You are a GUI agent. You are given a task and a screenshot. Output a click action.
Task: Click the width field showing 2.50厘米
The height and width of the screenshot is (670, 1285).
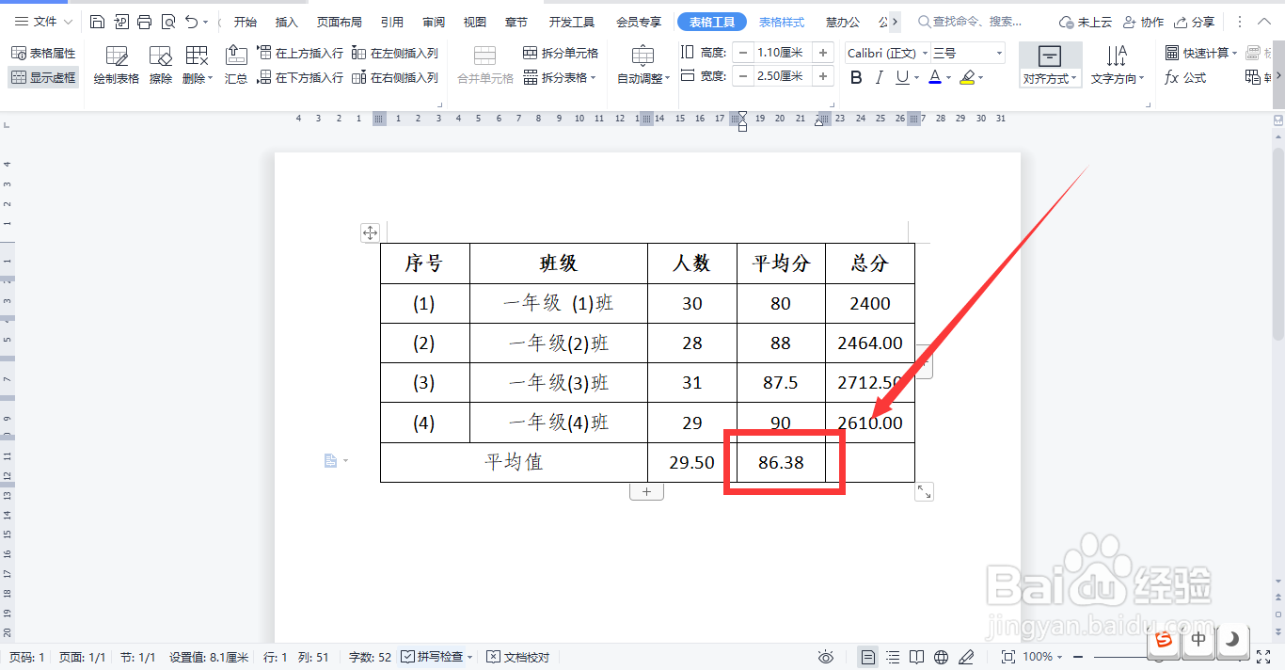783,76
